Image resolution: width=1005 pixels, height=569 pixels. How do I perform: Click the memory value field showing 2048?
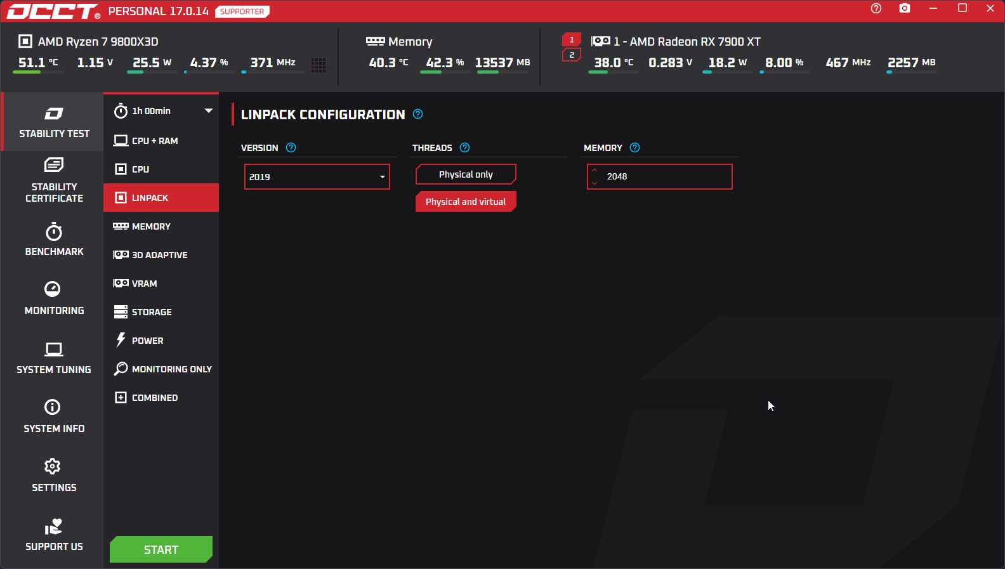[x=660, y=176]
